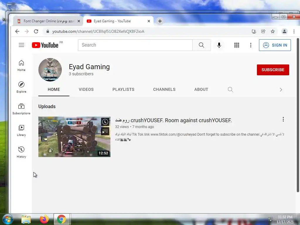The height and width of the screenshot is (225, 300).
Task: Switch to the Playlists channel tab
Action: pos(123,90)
